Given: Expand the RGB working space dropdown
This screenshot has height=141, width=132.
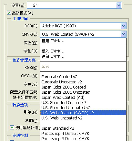Looking at the screenshot, I should pyautogui.click(x=123, y=26).
